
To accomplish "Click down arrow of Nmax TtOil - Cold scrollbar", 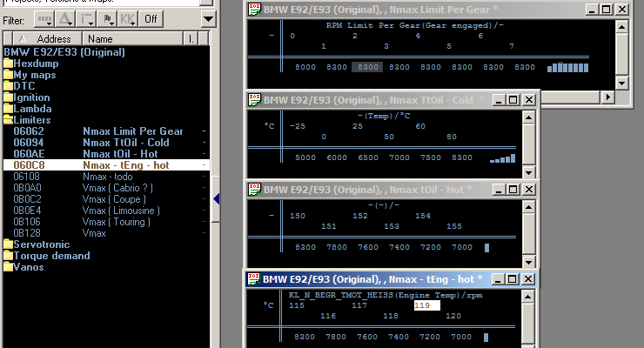I will coord(528,172).
